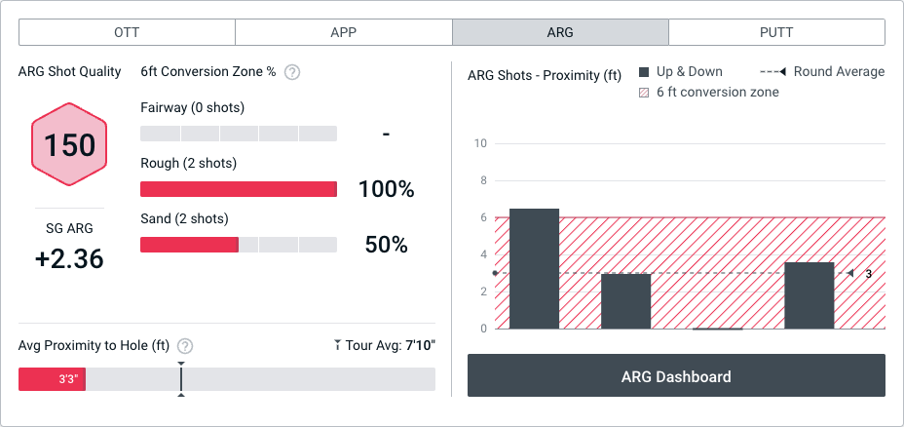The height and width of the screenshot is (427, 904).
Task: Switch to the APP tab
Action: coord(343,32)
